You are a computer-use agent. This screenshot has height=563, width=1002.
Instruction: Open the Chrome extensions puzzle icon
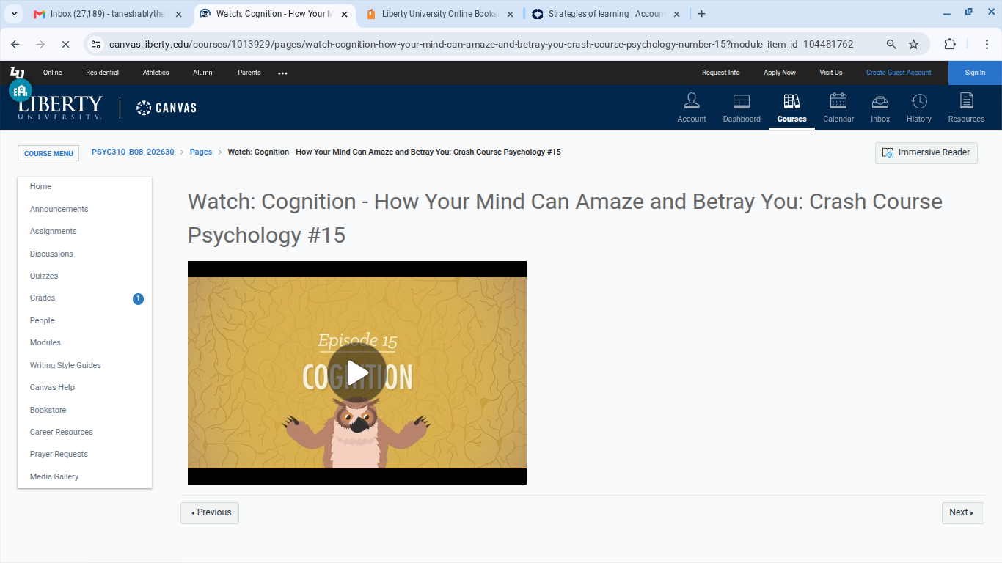950,44
